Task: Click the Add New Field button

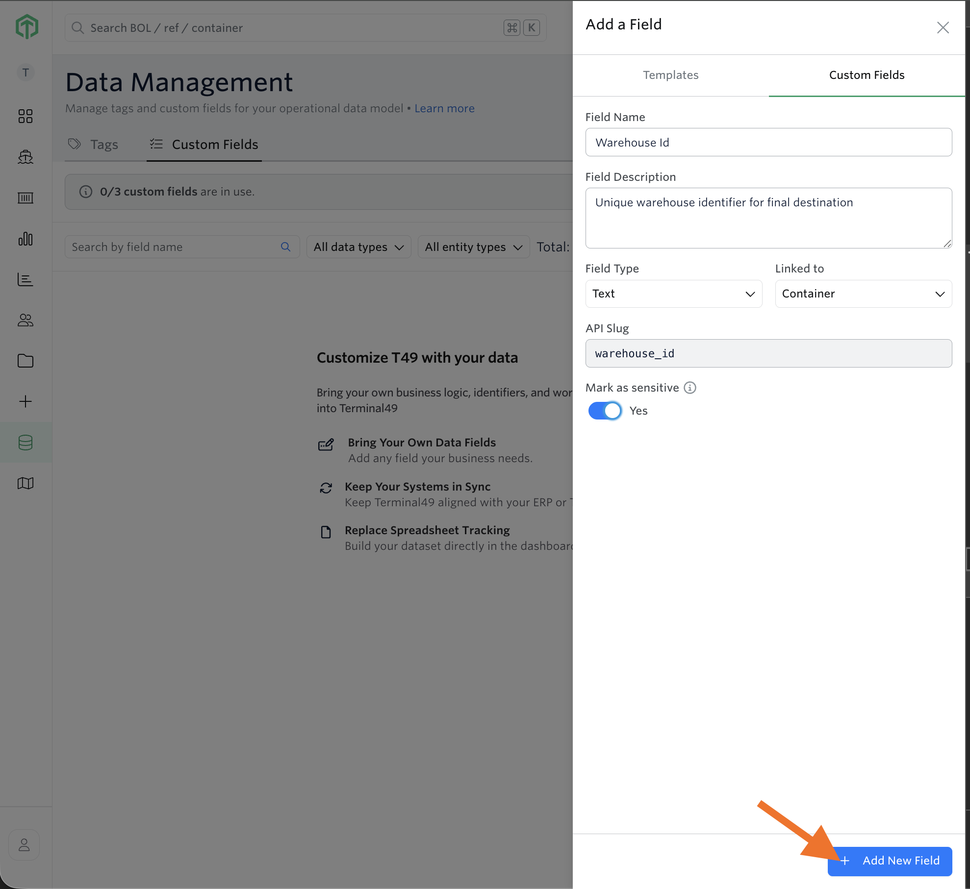Action: click(890, 861)
